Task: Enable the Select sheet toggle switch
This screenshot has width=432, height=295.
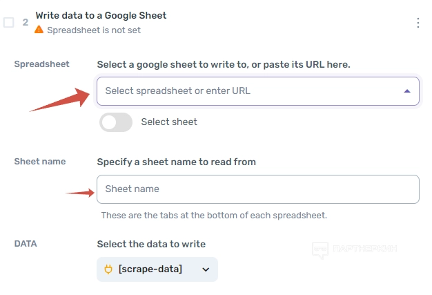Action: (x=116, y=122)
